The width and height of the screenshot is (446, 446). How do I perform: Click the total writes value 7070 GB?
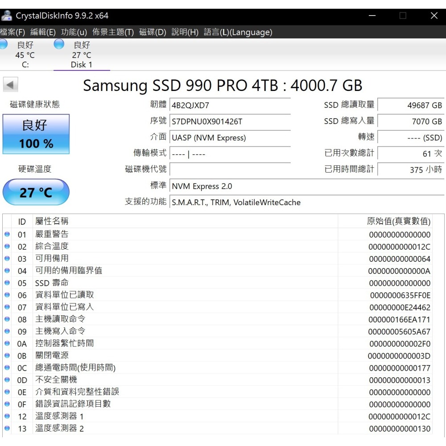[x=411, y=121]
